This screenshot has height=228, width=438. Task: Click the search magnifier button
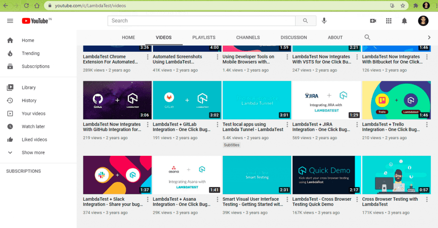pyautogui.click(x=305, y=21)
